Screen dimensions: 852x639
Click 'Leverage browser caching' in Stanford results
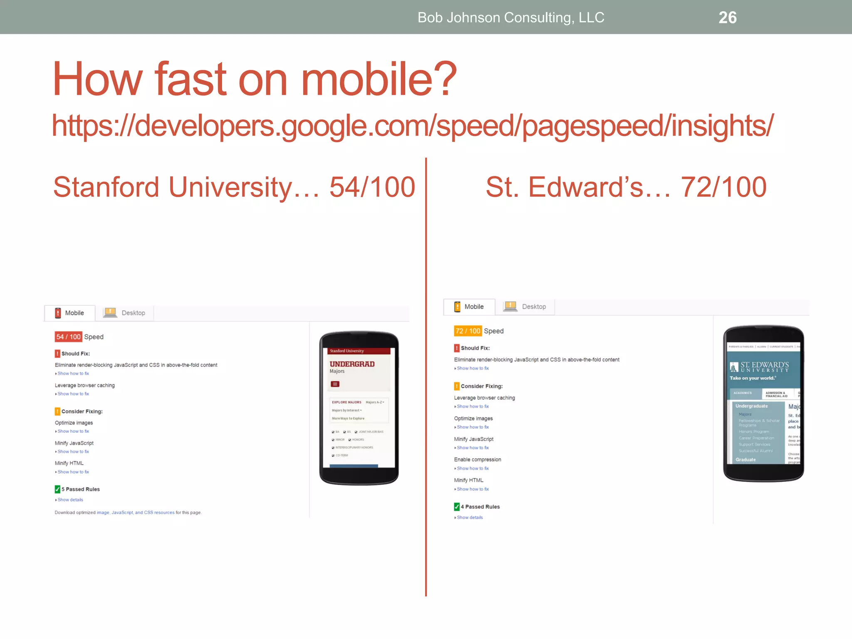(x=85, y=385)
